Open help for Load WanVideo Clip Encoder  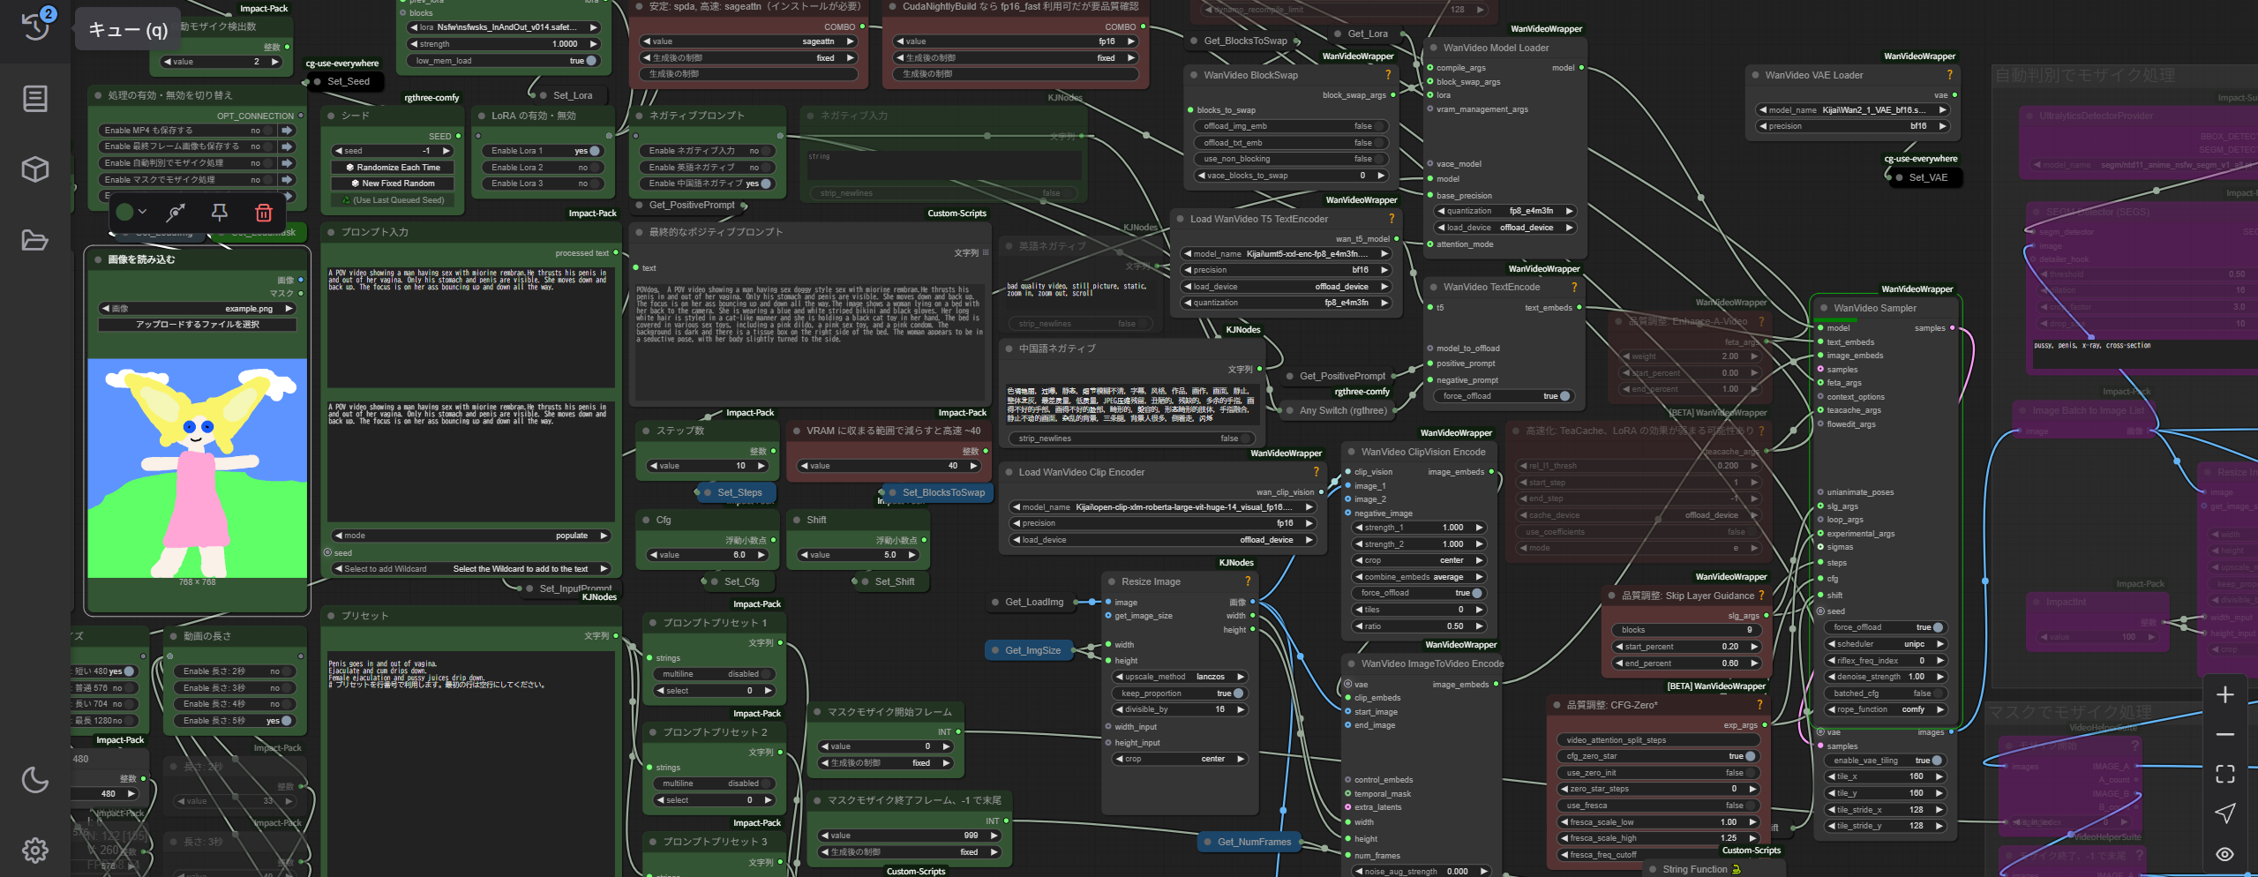(x=1316, y=472)
